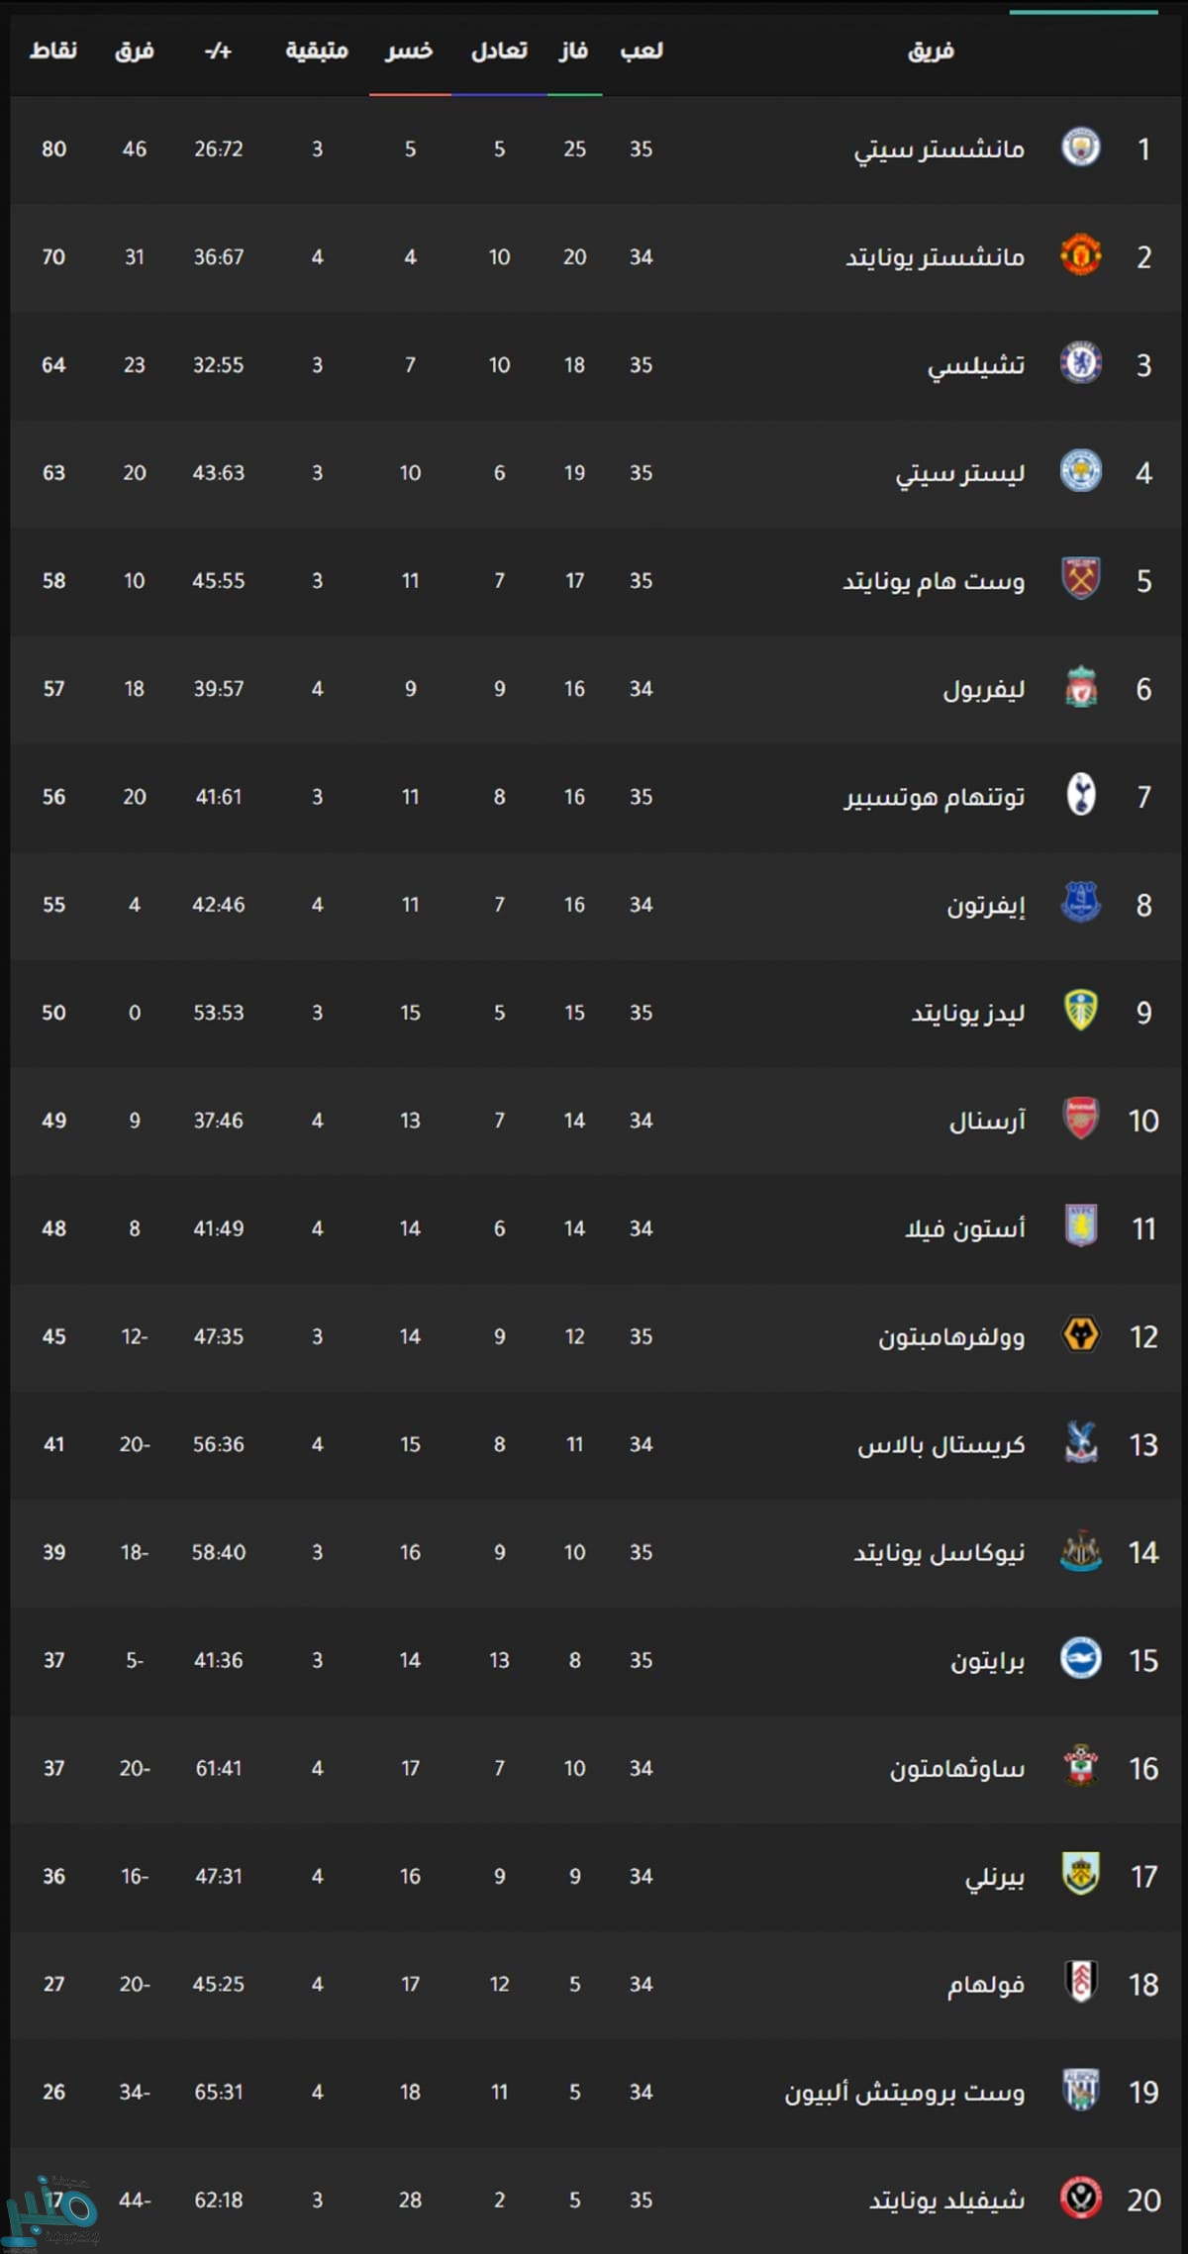This screenshot has height=2254, width=1188.
Task: Click the Arsenal club crest
Action: tap(1080, 1120)
